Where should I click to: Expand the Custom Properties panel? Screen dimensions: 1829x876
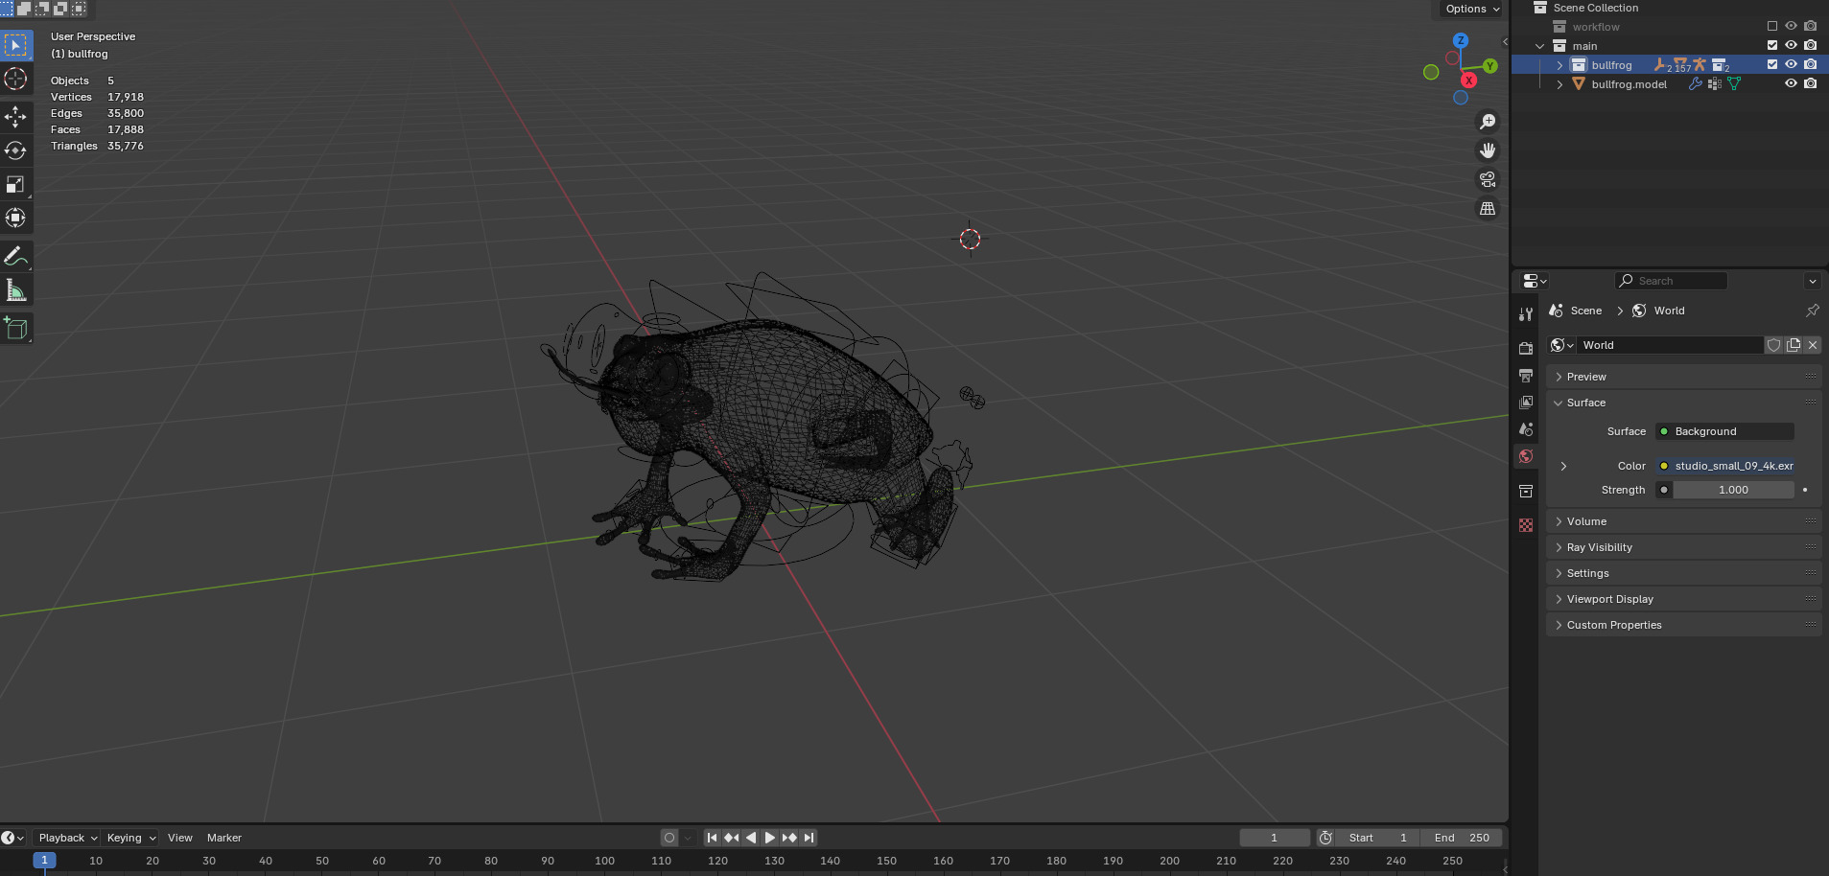tap(1683, 625)
